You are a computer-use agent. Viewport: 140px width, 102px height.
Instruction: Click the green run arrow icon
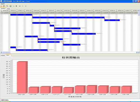[11, 6]
